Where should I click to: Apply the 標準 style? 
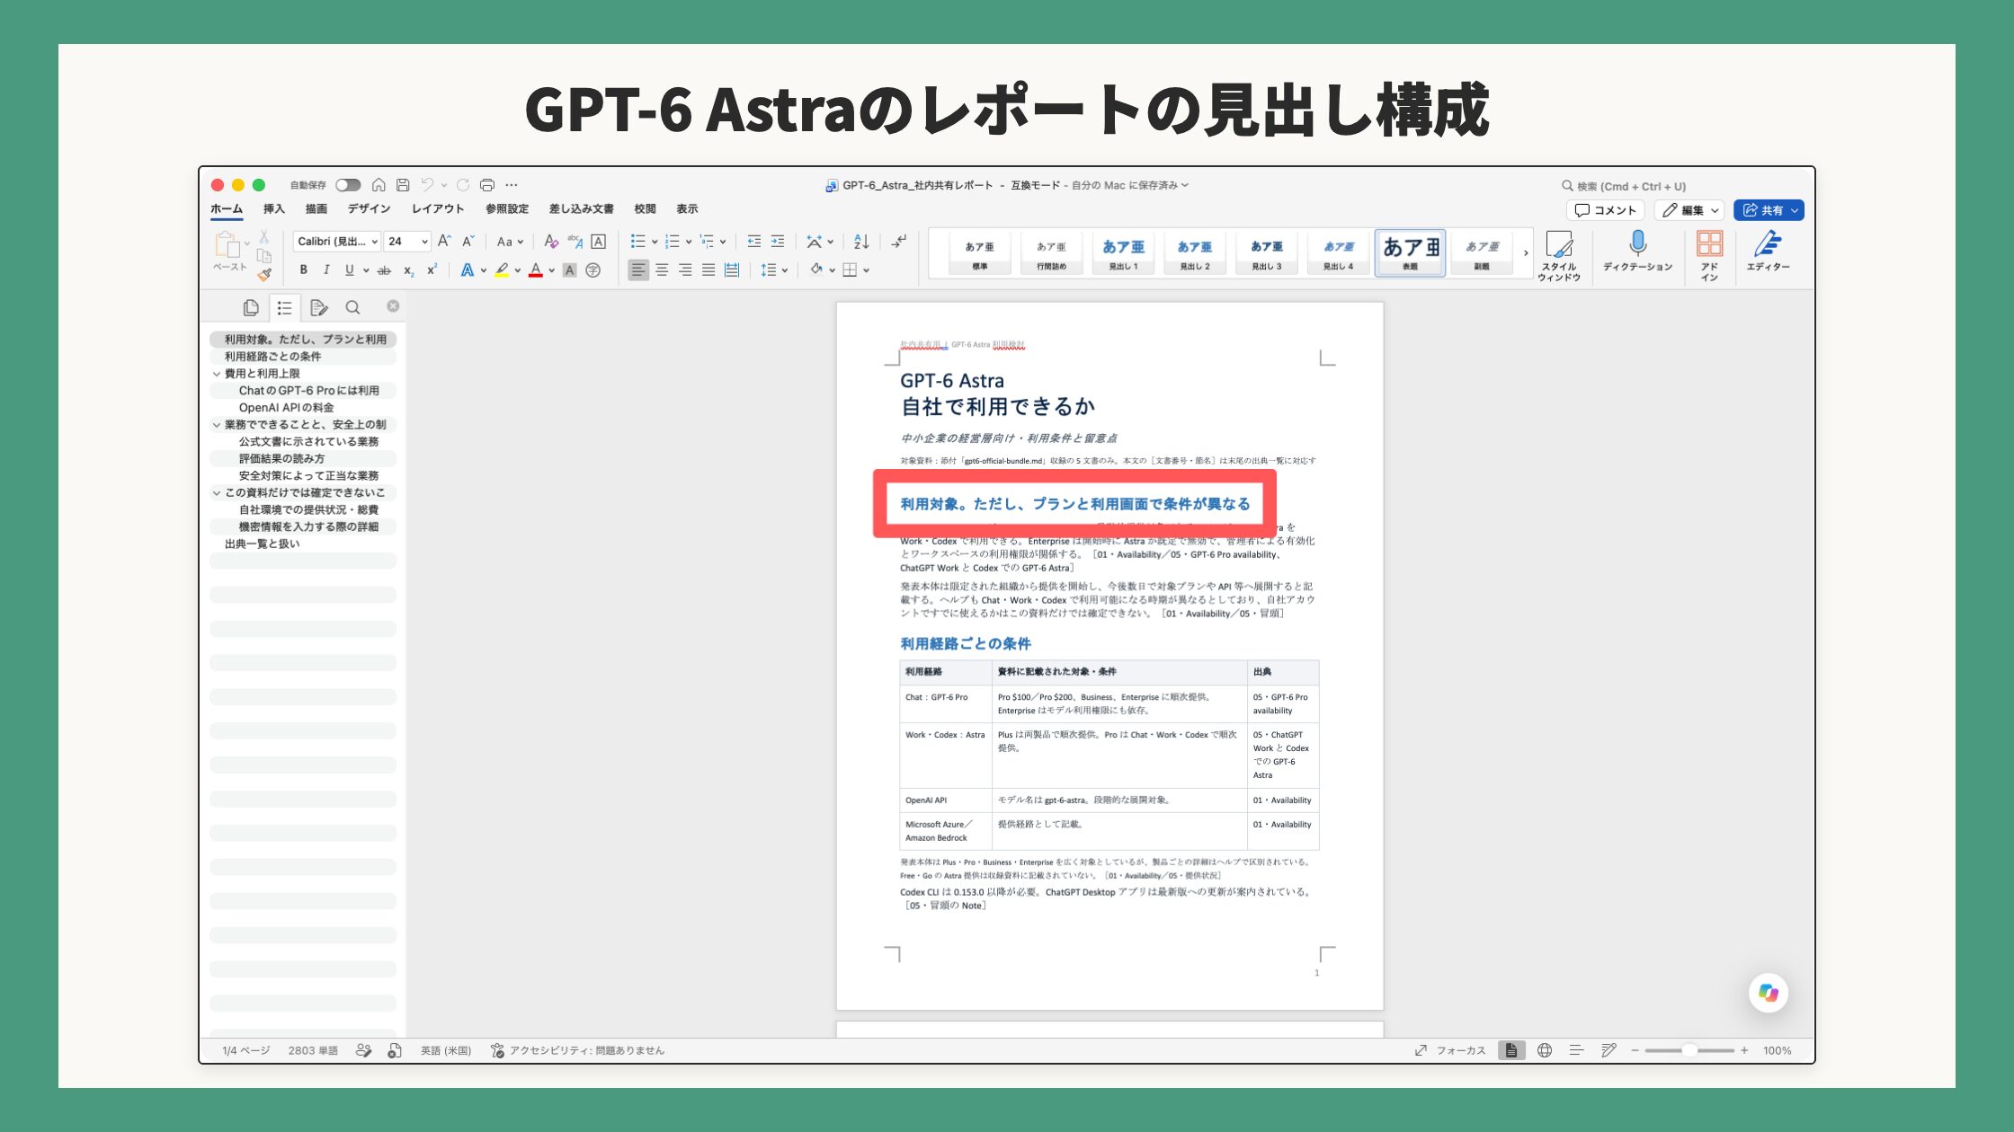click(979, 252)
